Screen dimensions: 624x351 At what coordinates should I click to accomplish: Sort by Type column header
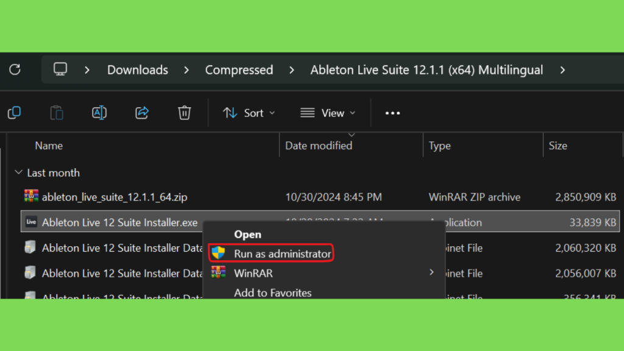coord(440,146)
